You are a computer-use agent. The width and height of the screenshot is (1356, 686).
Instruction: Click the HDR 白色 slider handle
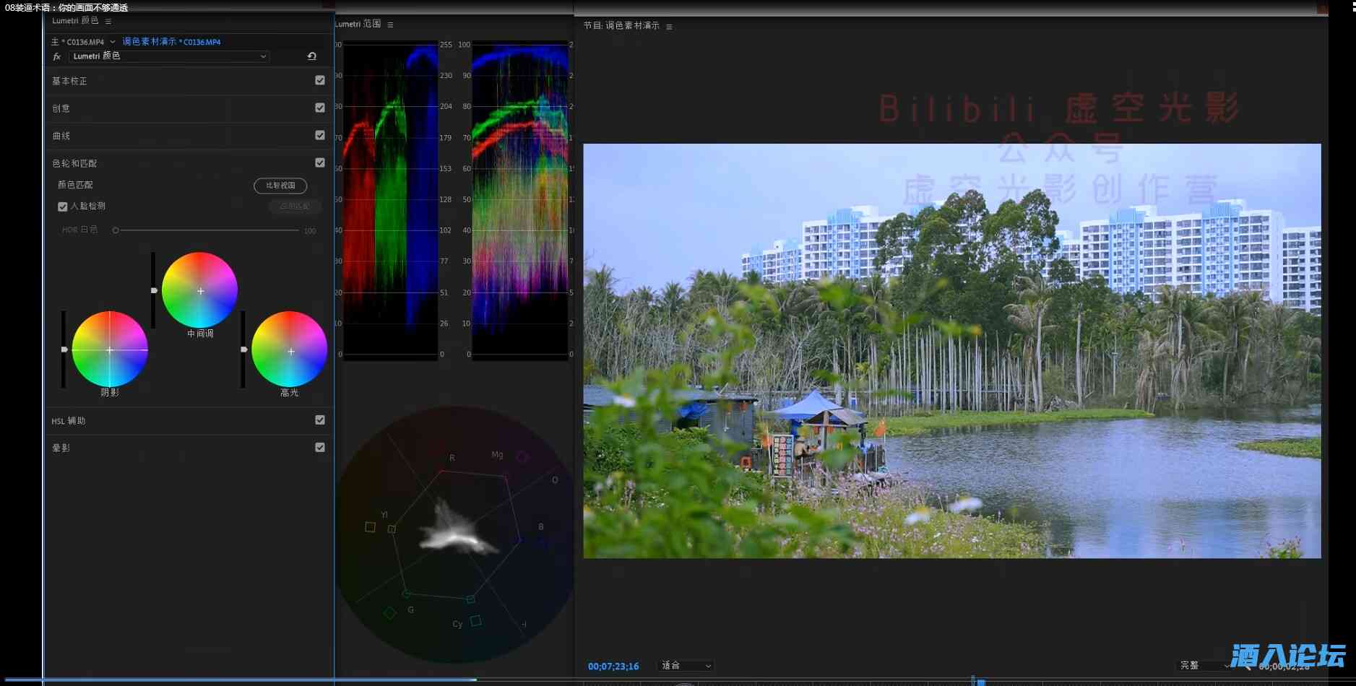pyautogui.click(x=116, y=230)
